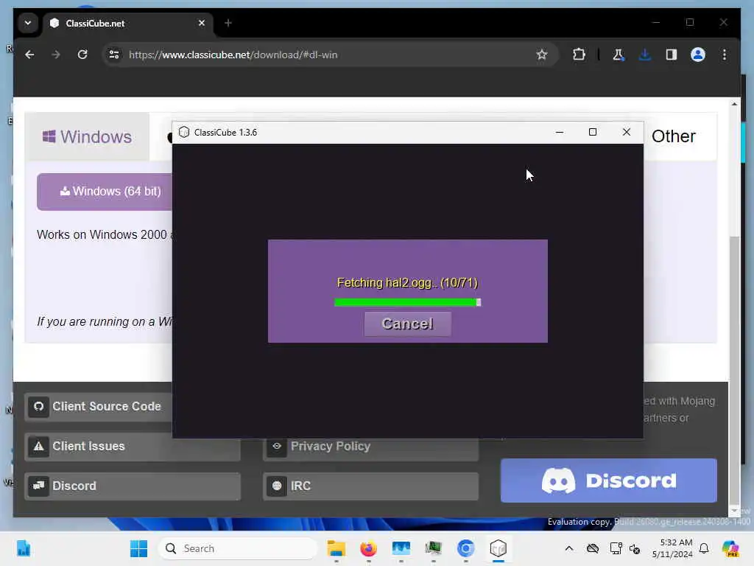The image size is (754, 566).
Task: Click the GitHub icon beside Client Source Code
Action: coord(38,406)
